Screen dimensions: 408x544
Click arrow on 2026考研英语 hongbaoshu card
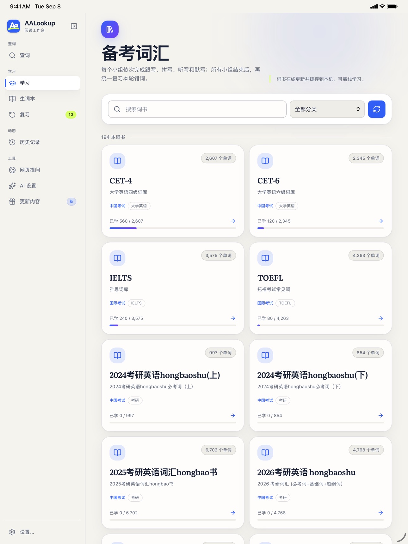point(380,513)
